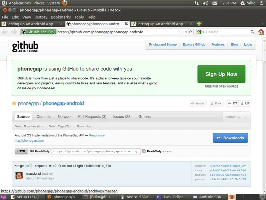Bookmark page with the star icon
Image resolution: width=266 pixels, height=200 pixels.
point(181,32)
